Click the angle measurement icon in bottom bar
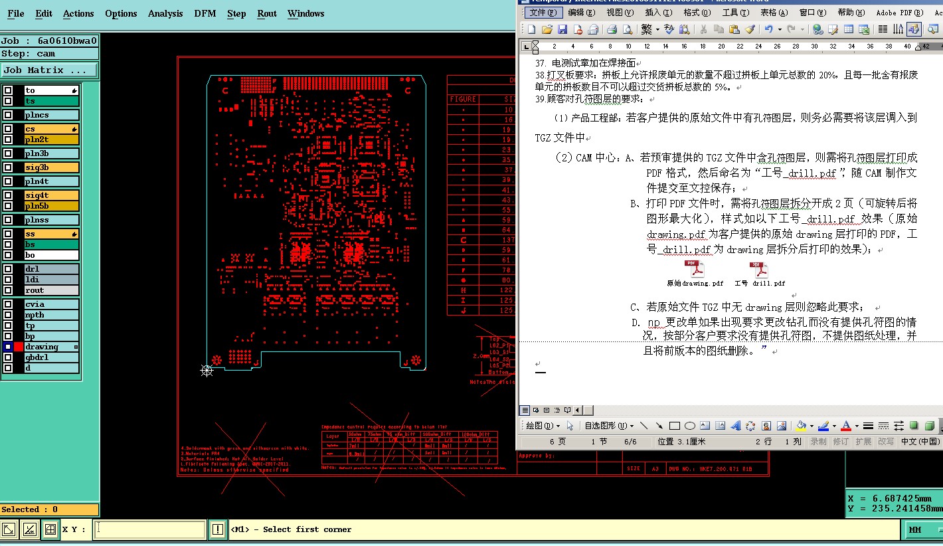This screenshot has width=943, height=546. click(29, 529)
